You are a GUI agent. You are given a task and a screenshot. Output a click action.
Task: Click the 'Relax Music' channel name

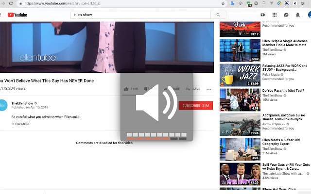point(271,75)
